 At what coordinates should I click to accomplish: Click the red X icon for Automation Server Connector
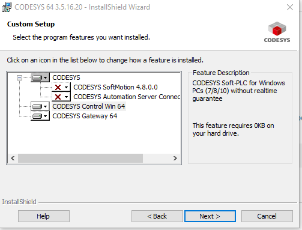click(58, 97)
